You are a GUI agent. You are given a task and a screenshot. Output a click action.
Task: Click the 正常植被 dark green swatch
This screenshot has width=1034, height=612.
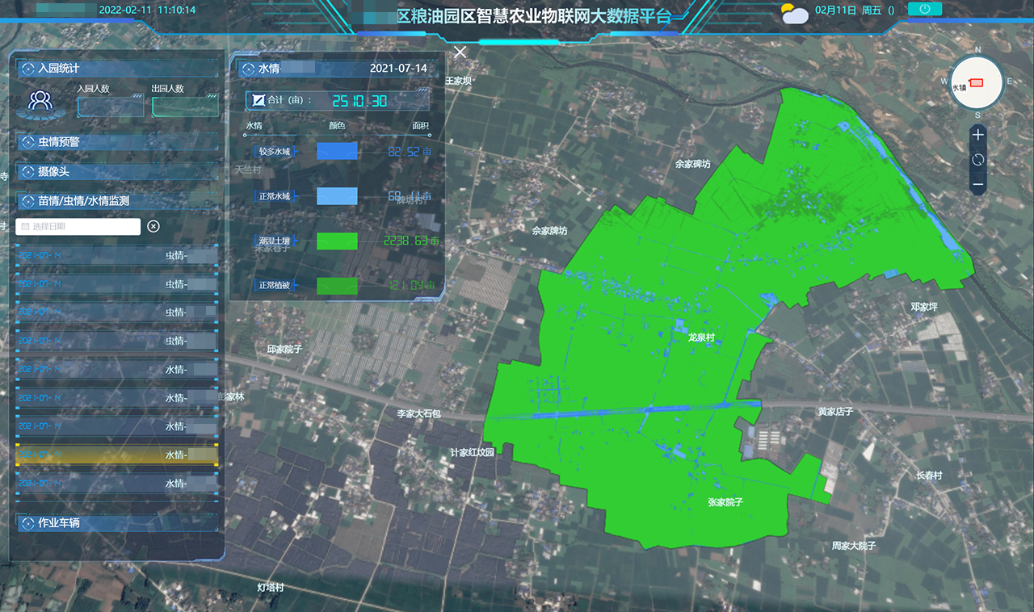point(337,285)
